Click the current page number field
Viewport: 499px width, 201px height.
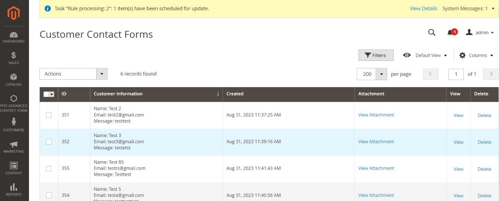[x=456, y=74]
